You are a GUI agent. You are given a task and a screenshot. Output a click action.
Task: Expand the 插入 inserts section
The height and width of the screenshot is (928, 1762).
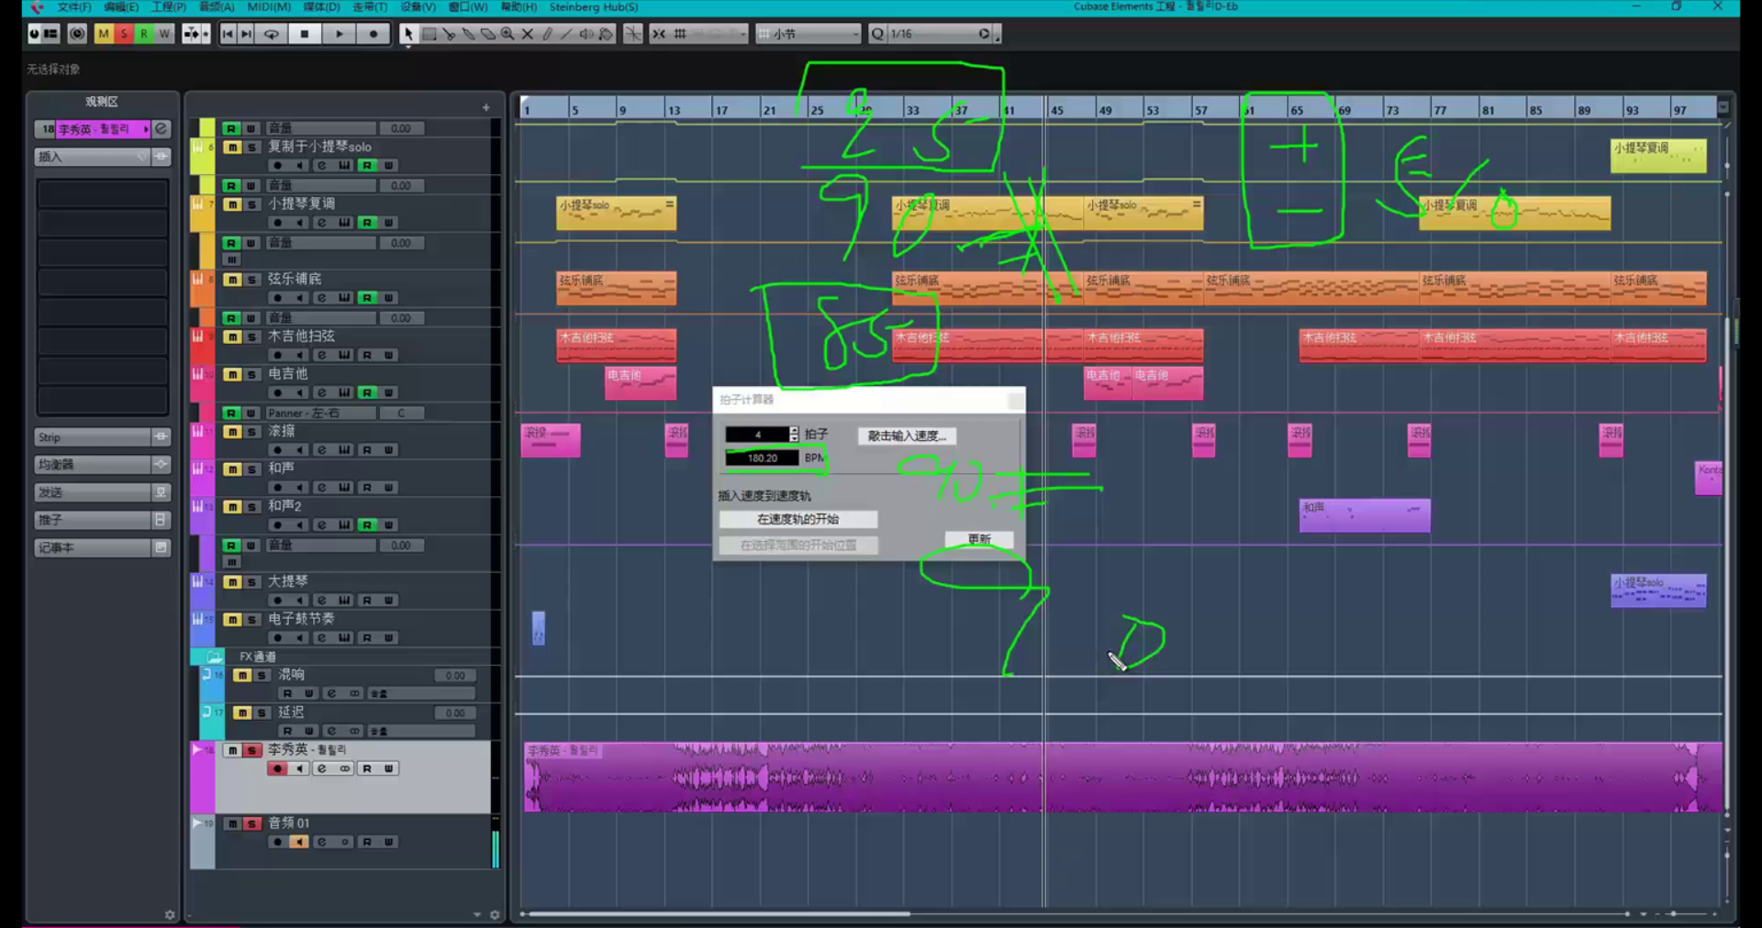(x=103, y=157)
